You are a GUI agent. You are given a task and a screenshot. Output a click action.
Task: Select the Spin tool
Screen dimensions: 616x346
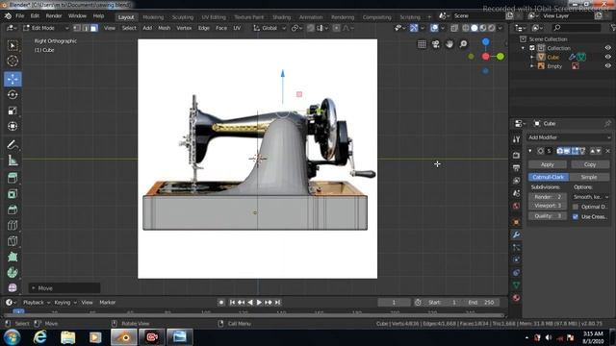[13, 272]
